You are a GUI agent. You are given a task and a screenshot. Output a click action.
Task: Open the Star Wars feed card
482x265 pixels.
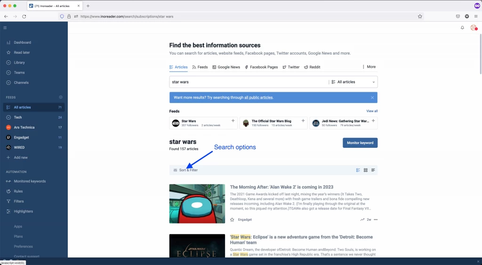[203, 123]
